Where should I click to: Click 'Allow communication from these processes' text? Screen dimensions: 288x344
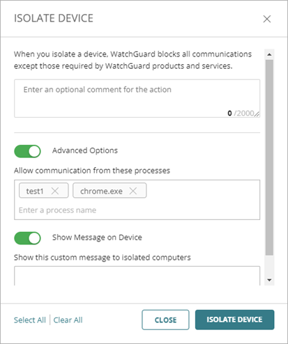[92, 171]
